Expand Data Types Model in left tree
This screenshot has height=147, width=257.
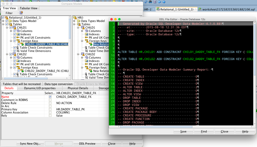click(x=3, y=21)
